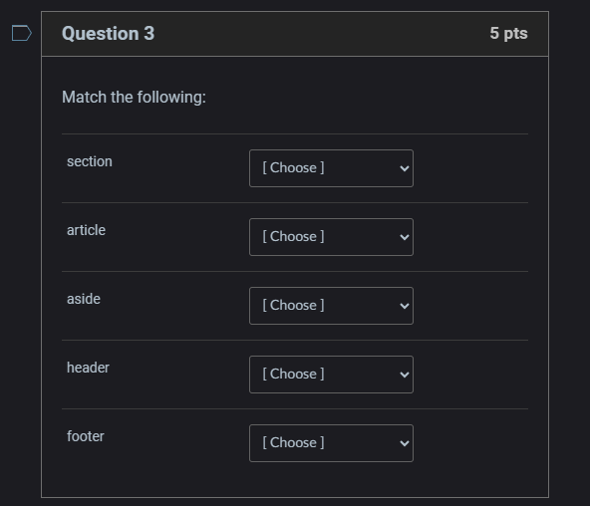This screenshot has width=590, height=506.
Task: Click the Match the following prompt text
Action: tap(134, 98)
